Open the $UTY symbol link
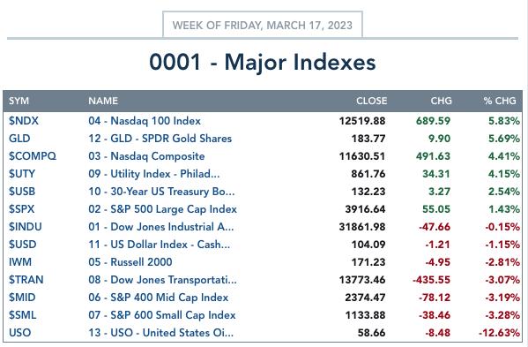 (22, 174)
